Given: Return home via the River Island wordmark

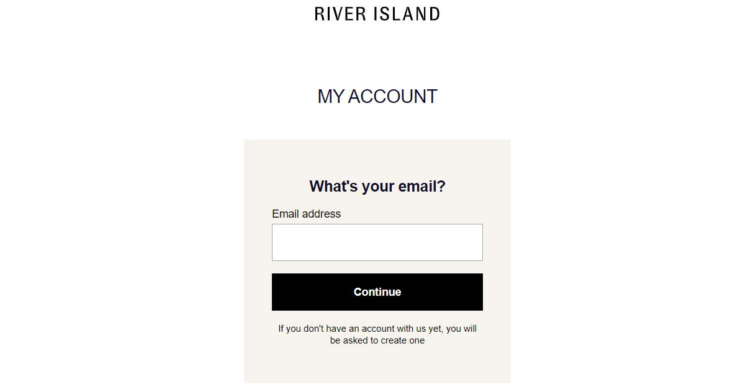Looking at the screenshot, I should 377,14.
